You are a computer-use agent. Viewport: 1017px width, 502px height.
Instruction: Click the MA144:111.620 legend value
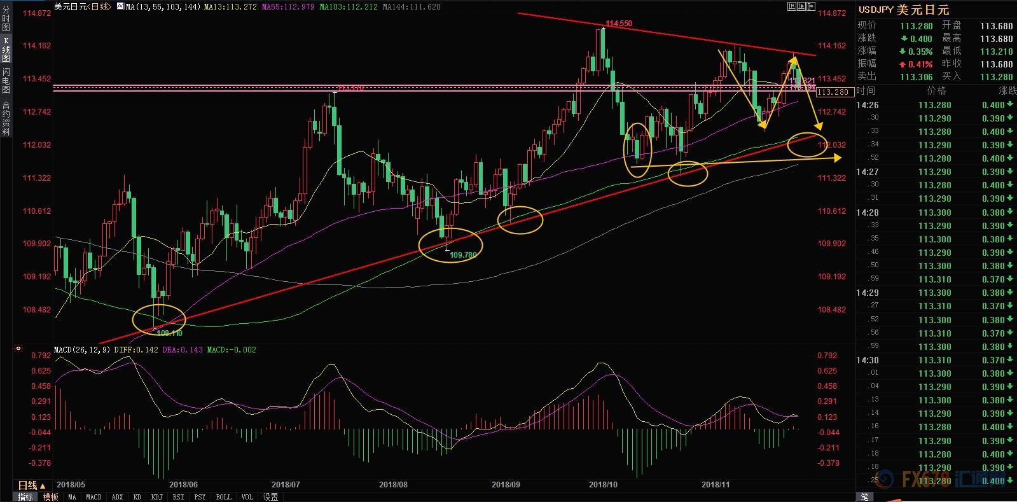click(x=411, y=6)
